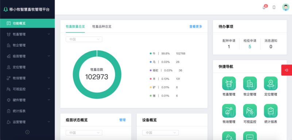Click 管理 link in 疫苗状态概览

(x=122, y=120)
